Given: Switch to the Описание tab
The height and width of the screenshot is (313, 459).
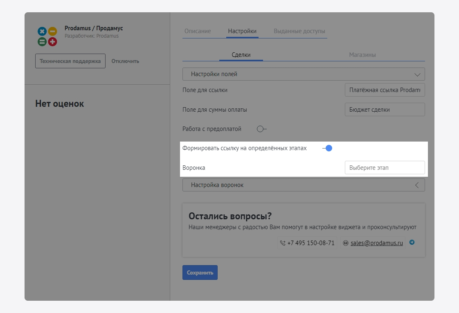Looking at the screenshot, I should [x=198, y=31].
